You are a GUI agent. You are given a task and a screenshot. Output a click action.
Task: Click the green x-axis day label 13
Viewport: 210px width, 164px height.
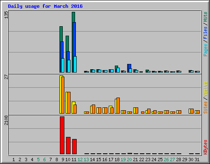point(86,159)
